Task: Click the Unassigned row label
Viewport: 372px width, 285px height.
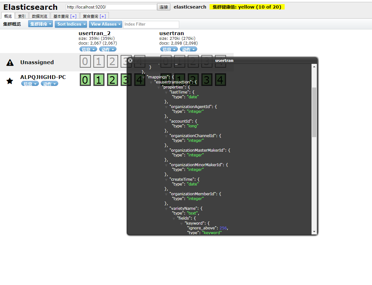Action: point(37,62)
